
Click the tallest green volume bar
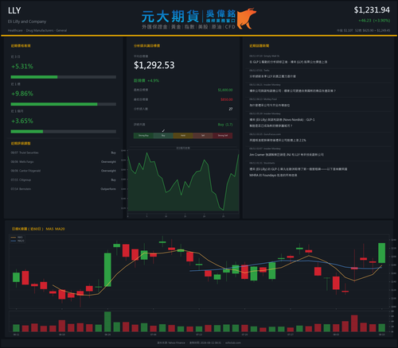[107, 322]
